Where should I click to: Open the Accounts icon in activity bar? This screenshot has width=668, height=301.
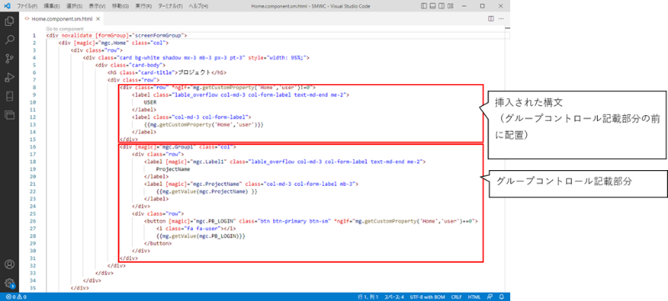[9, 264]
